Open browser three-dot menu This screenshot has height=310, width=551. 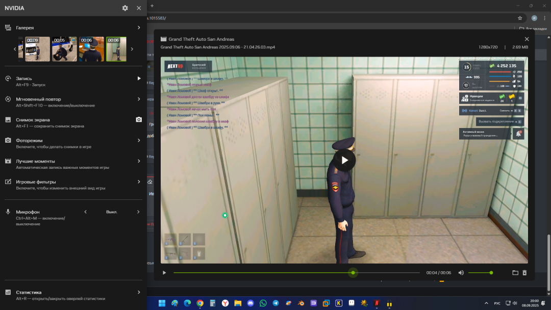545,18
